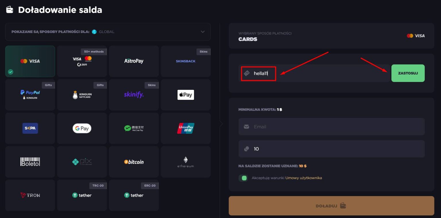Choose ethereum as payment method
Image resolution: width=441 pixels, height=218 pixels.
(x=186, y=162)
